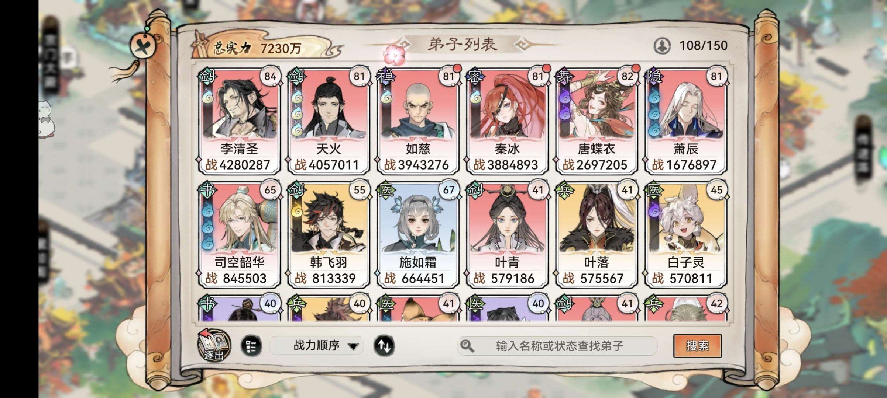Select the monk 如慈 card

click(x=418, y=121)
